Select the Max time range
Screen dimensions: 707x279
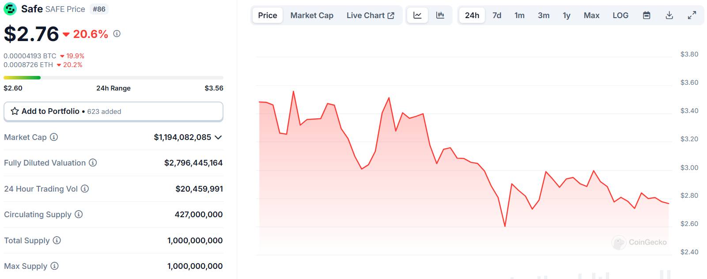(591, 15)
